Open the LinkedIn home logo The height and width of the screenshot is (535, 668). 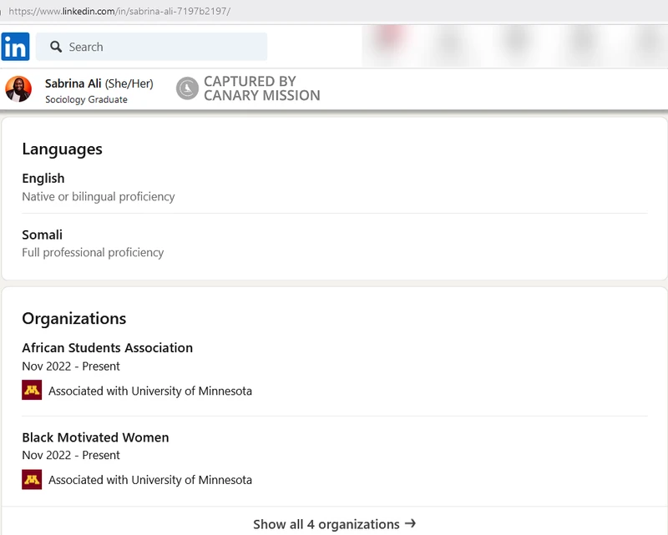pos(15,47)
